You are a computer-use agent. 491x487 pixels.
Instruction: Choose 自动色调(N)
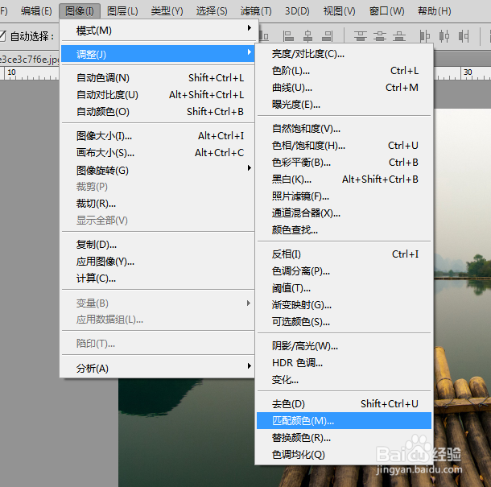click(158, 77)
